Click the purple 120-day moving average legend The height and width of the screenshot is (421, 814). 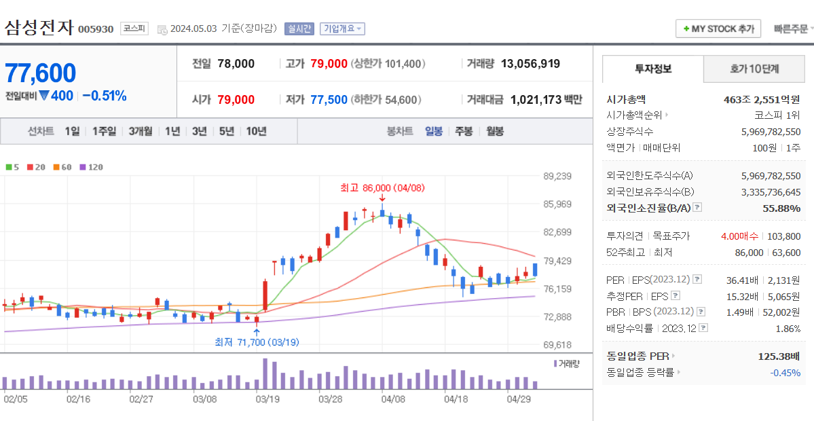pyautogui.click(x=91, y=167)
